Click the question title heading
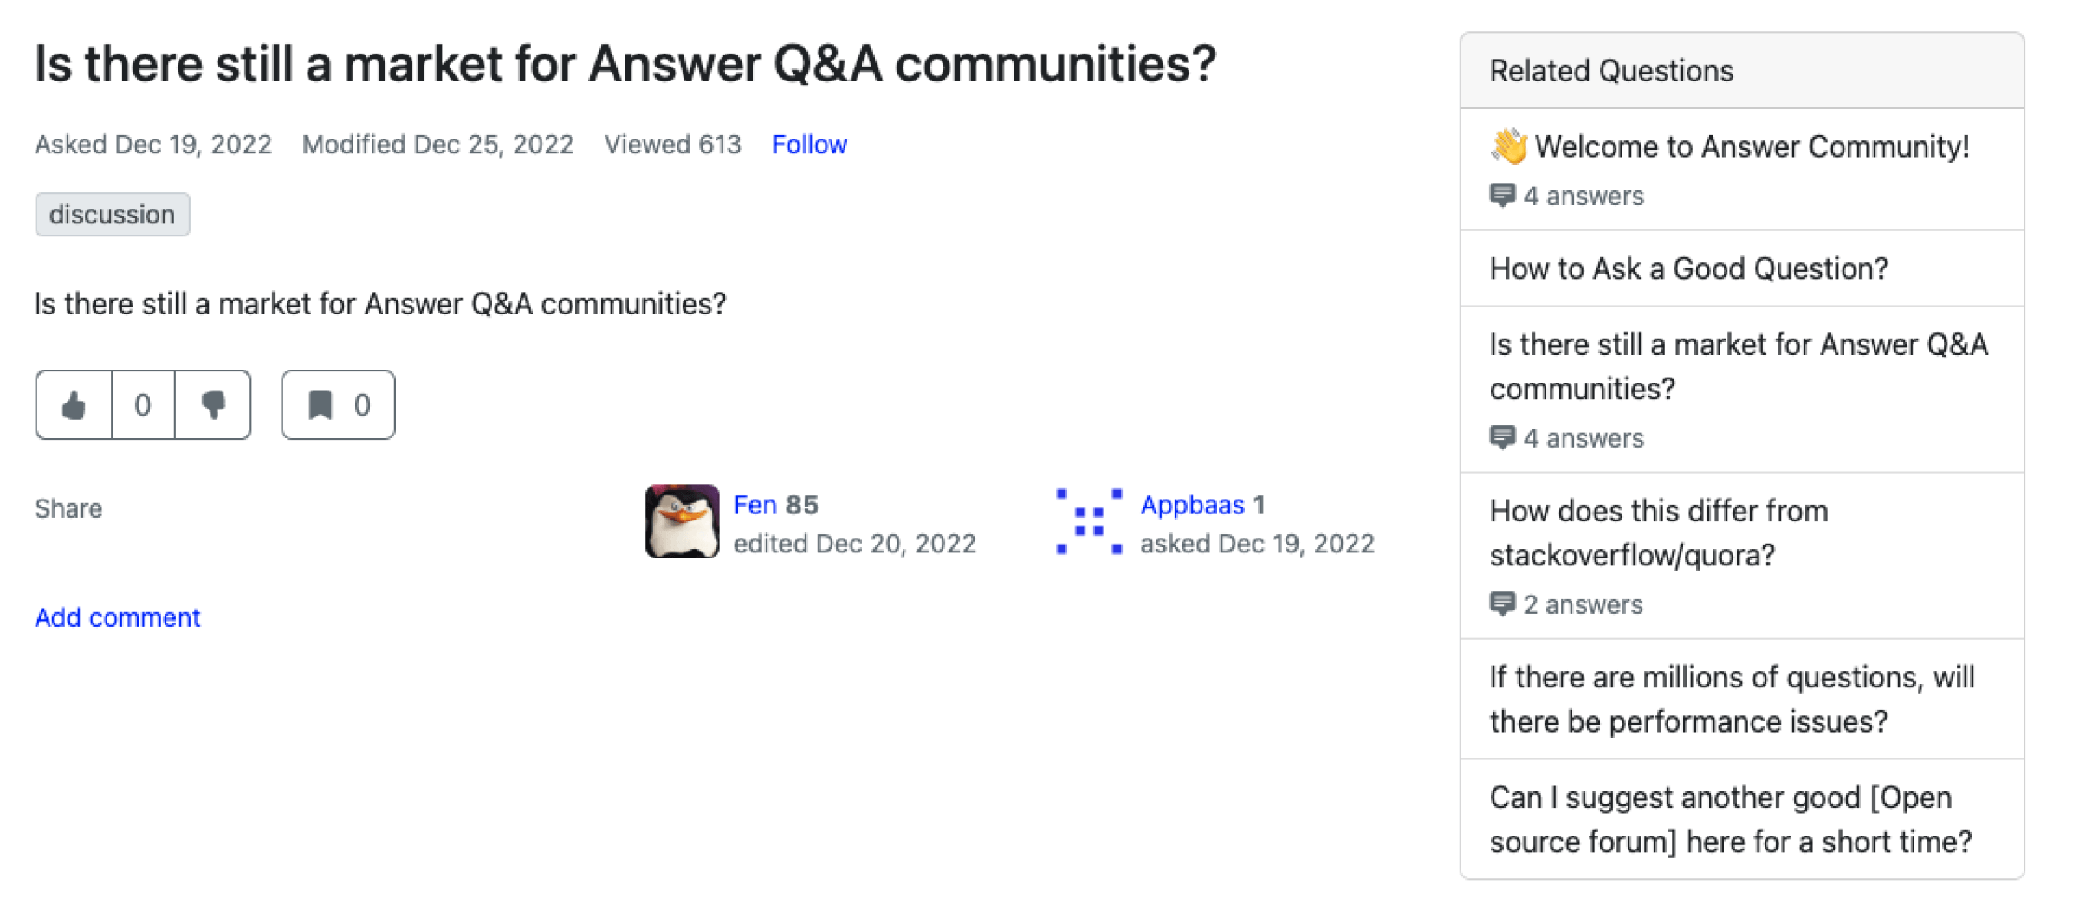Viewport: 2079px width, 923px height. (x=625, y=62)
